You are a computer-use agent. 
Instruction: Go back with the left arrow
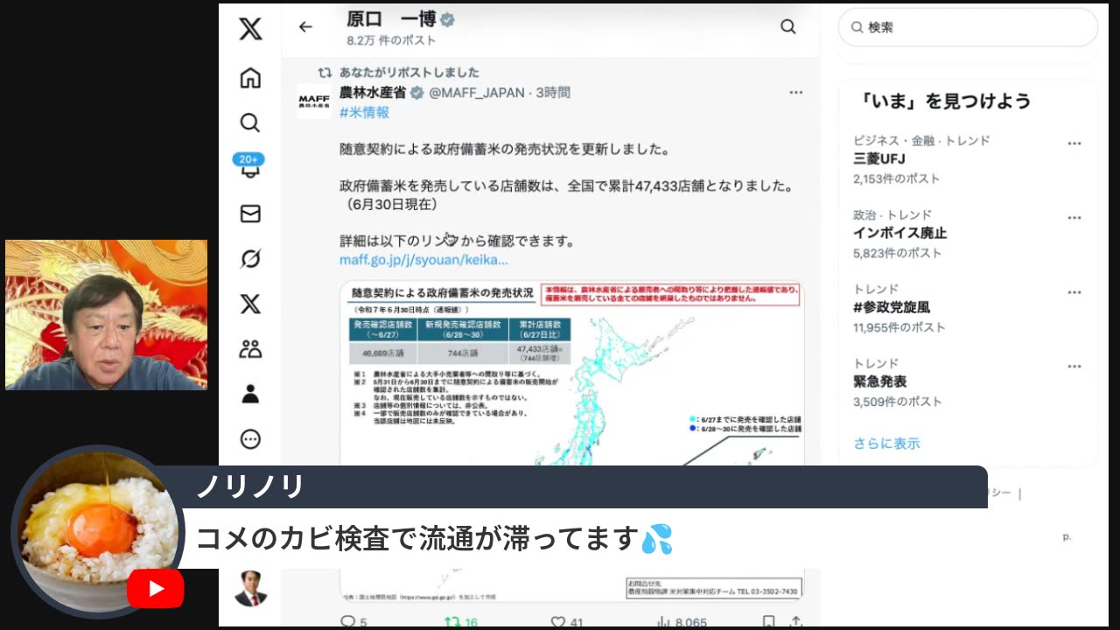point(305,27)
